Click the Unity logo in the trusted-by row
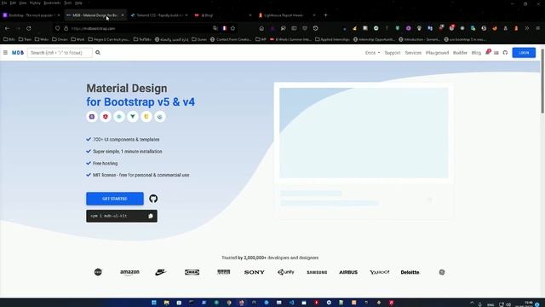 point(286,272)
